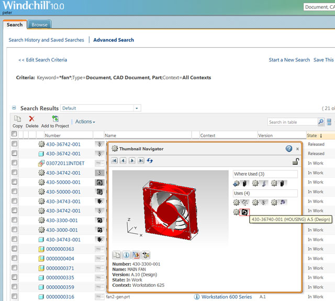Image resolution: width=335 pixels, height=301 pixels.
Task: Click Edit Search Criteria link
Action: pos(42,60)
